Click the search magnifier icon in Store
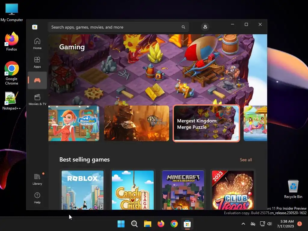308x231 pixels. [x=183, y=27]
